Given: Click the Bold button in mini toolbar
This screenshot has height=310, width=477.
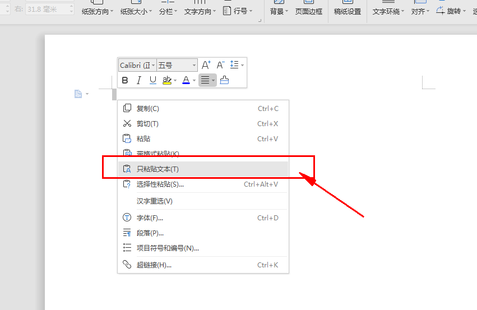Looking at the screenshot, I should [x=125, y=80].
